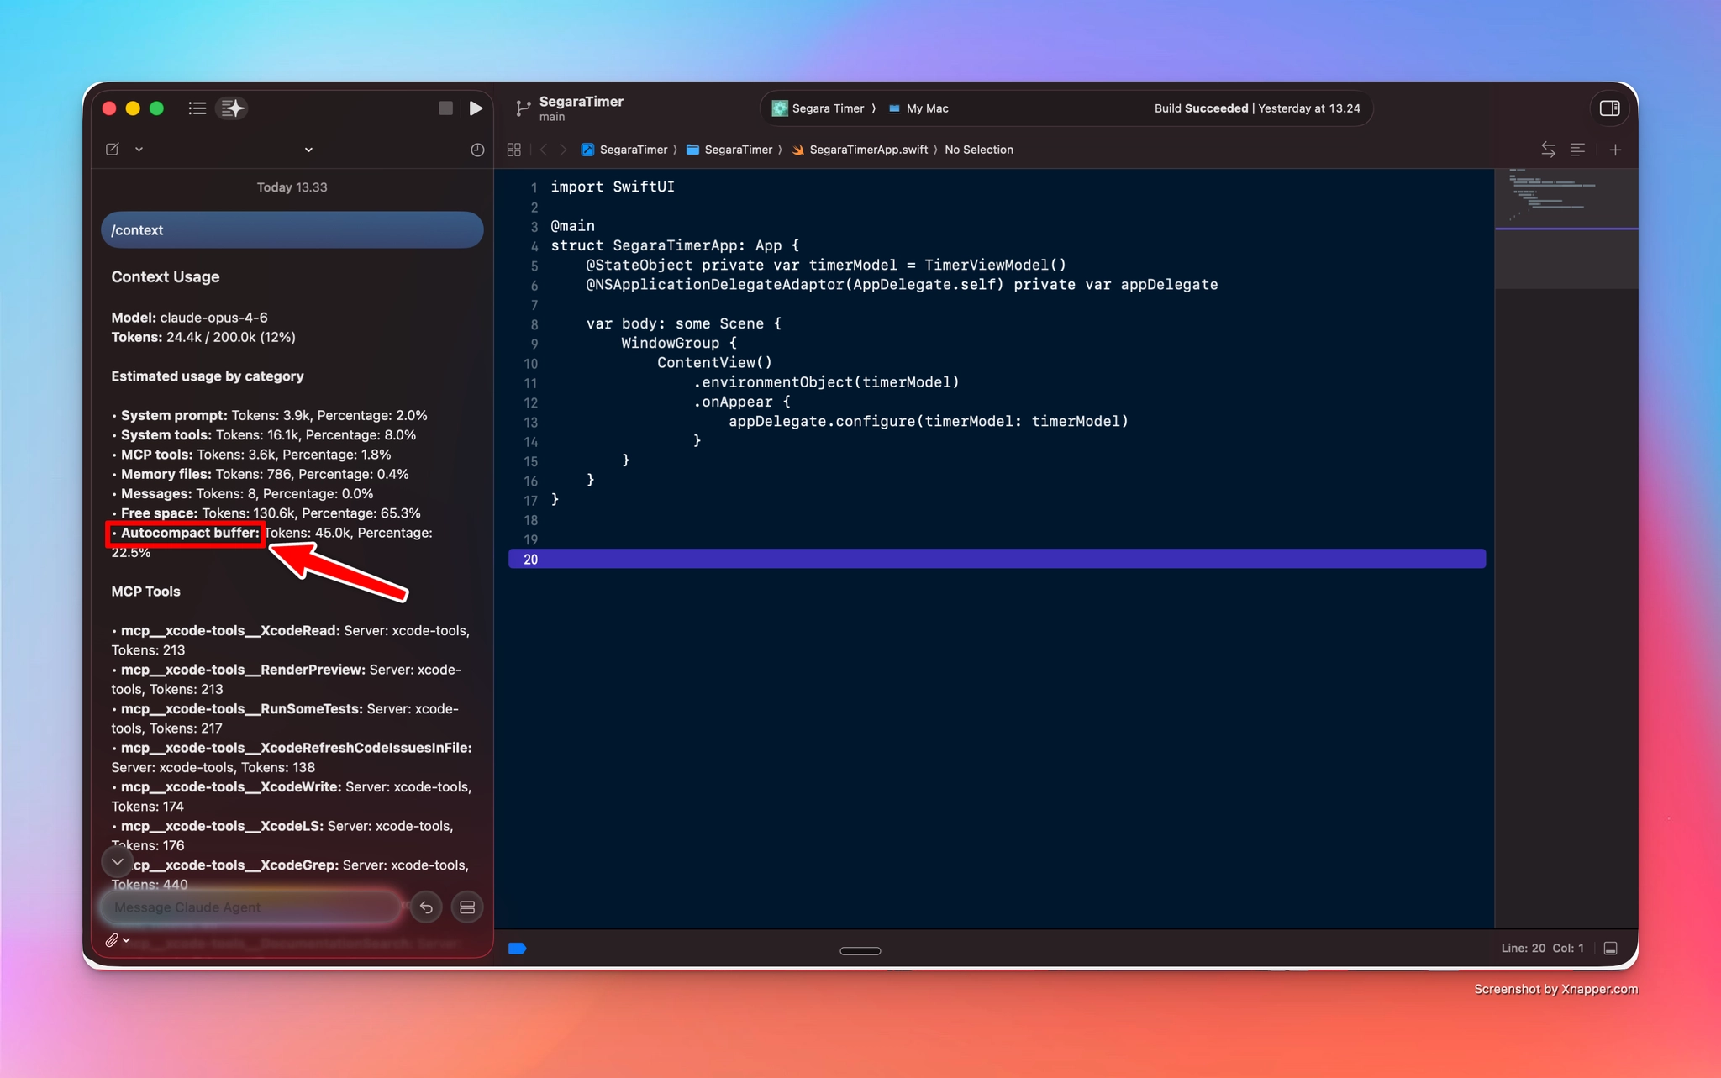1721x1078 pixels.
Task: Enable code review arrows icon
Action: click(x=1548, y=150)
